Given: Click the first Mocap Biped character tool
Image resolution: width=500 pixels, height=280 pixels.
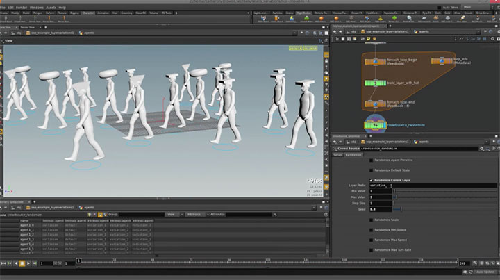Looking at the screenshot, I should click(49, 19).
